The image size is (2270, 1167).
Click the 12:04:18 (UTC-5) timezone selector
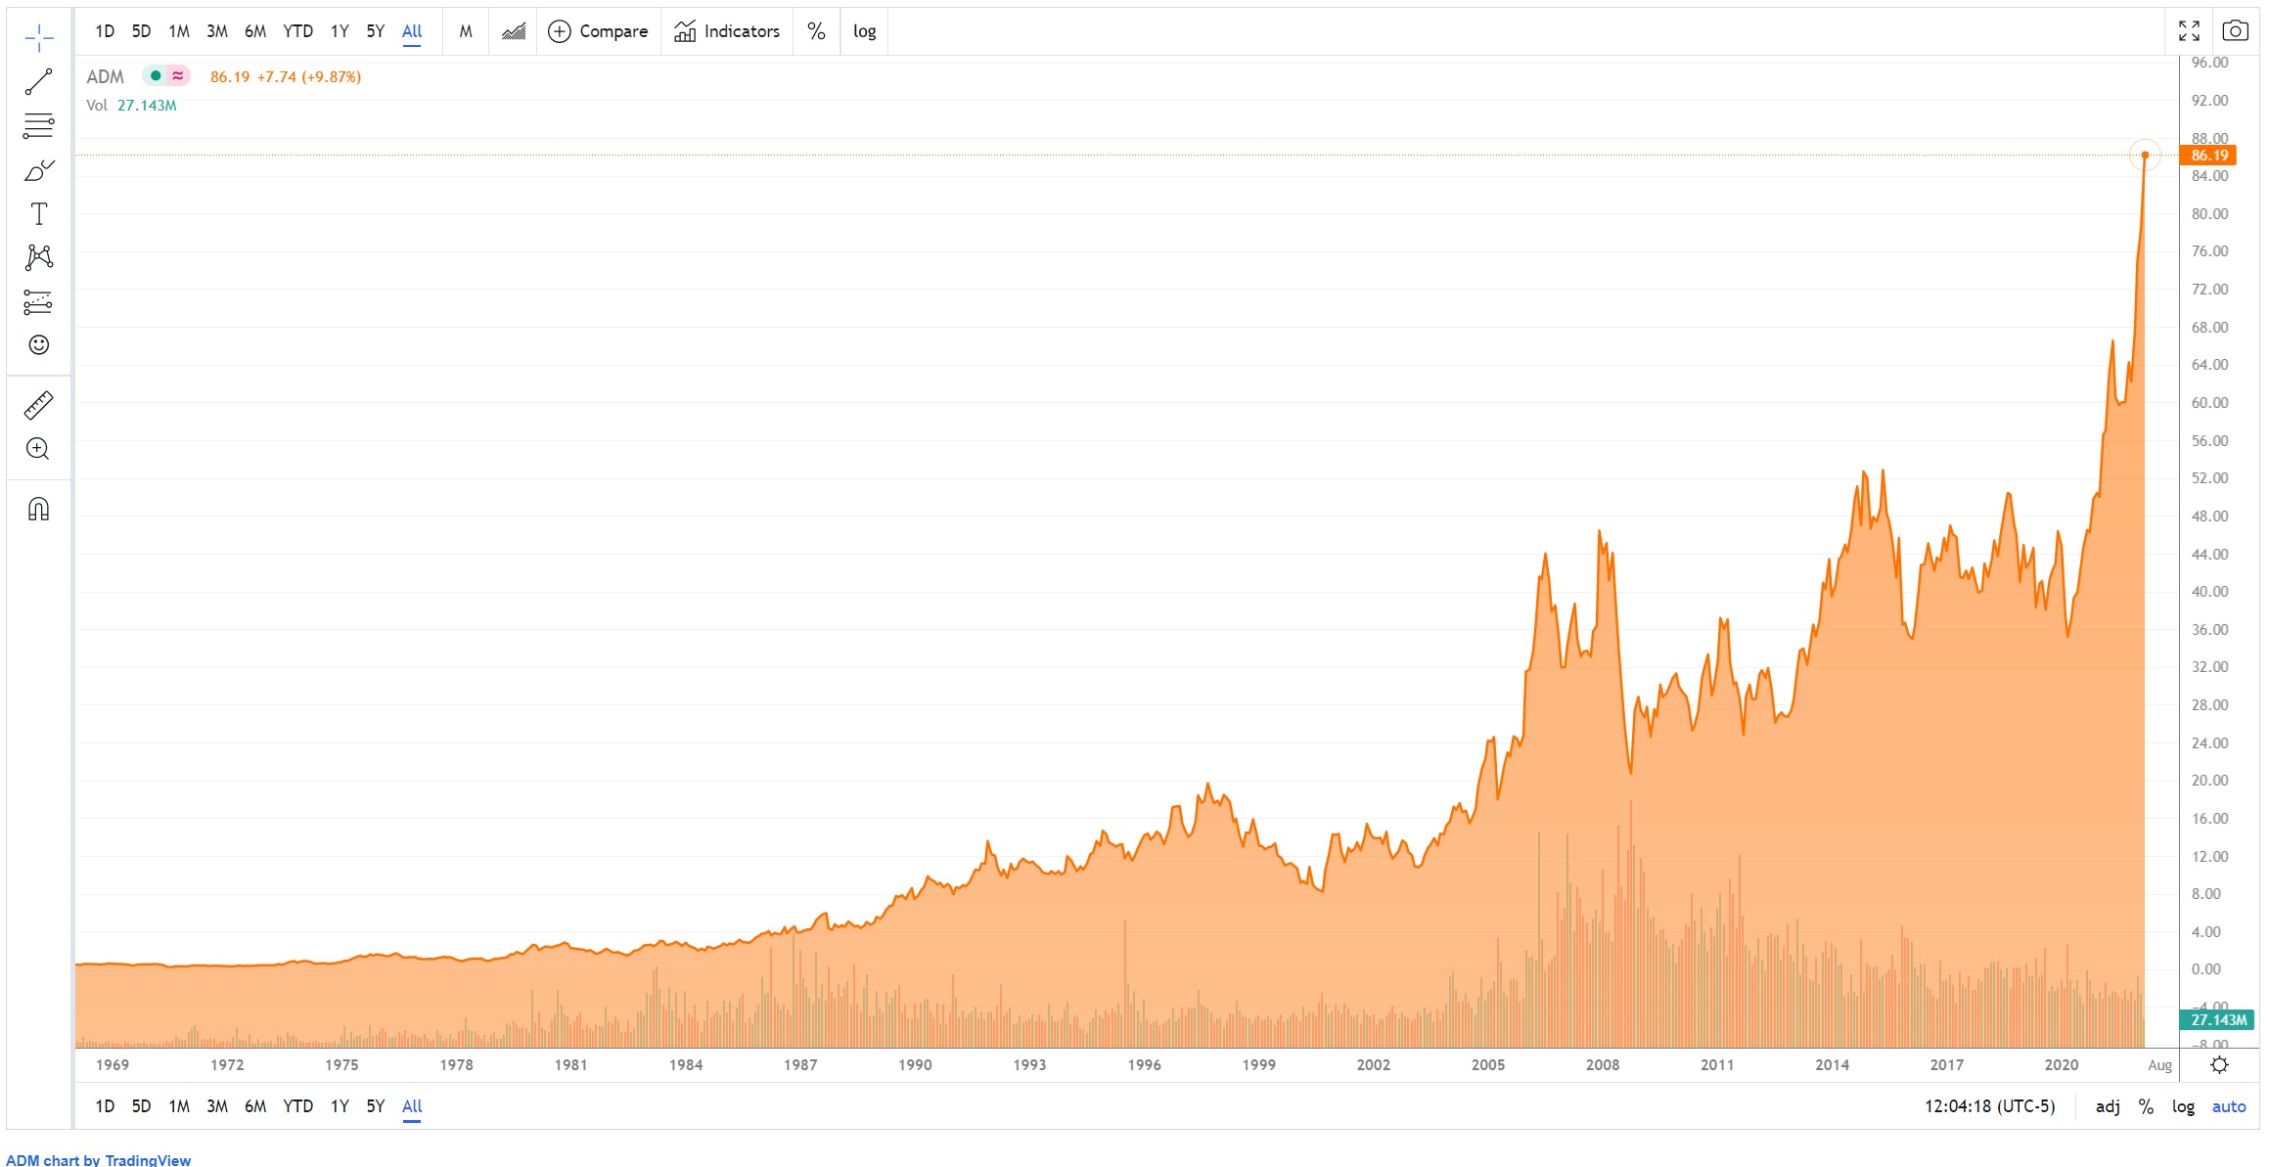(x=1989, y=1106)
